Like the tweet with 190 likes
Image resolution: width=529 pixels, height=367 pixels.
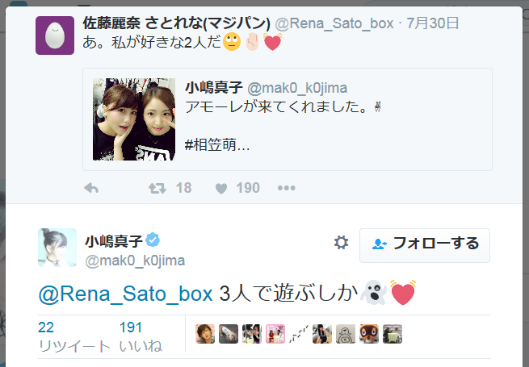[220, 188]
